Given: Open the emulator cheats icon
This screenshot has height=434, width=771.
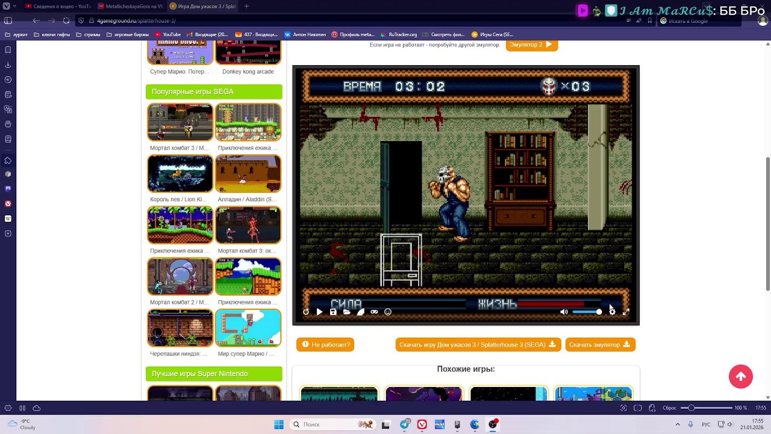Looking at the screenshot, I should tap(361, 312).
